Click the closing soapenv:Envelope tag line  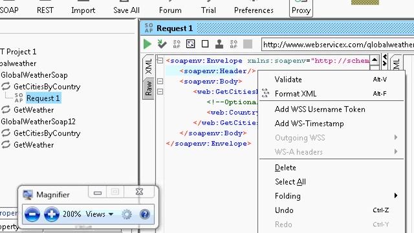[208, 144]
